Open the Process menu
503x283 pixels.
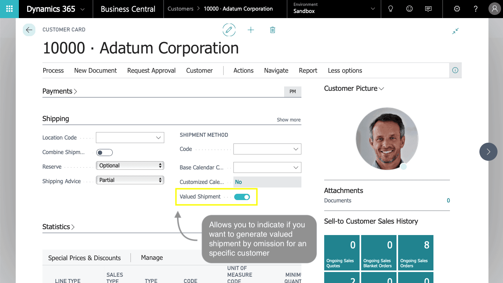[x=53, y=71]
